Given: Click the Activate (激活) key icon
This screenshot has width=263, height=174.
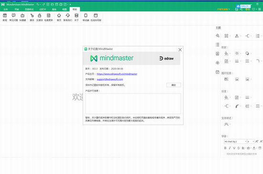Looking at the screenshot, I should pos(32,17).
